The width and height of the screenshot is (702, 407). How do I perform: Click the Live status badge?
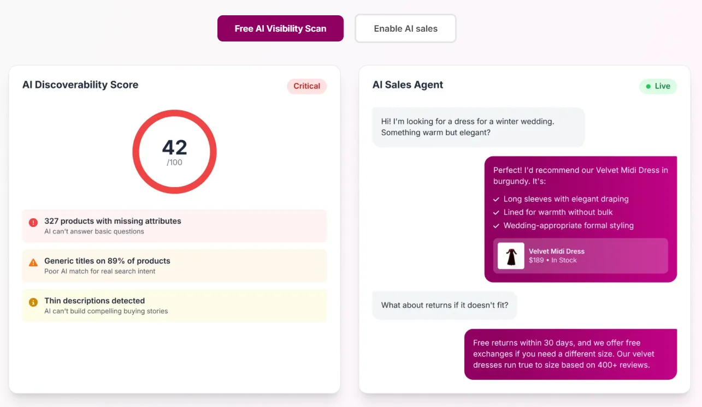click(658, 86)
